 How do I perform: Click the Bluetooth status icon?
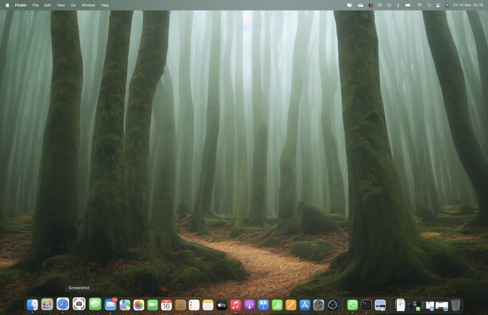(x=398, y=5)
